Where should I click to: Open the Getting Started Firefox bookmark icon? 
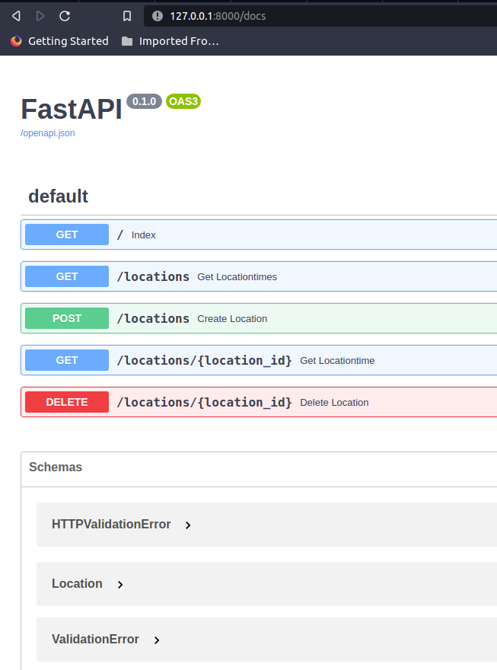[16, 41]
